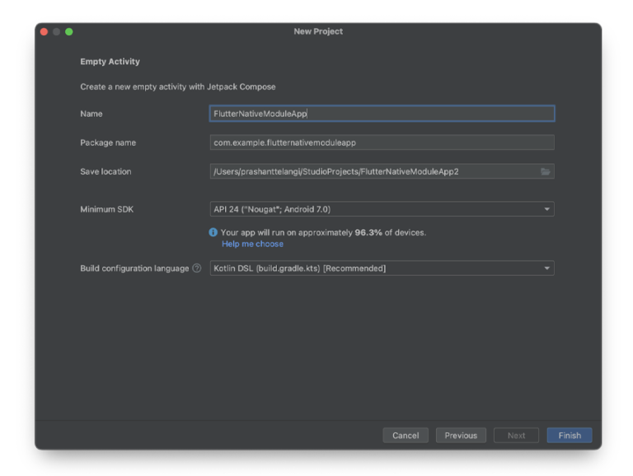Click the Save location path text field
The image size is (633, 476).
[375, 171]
